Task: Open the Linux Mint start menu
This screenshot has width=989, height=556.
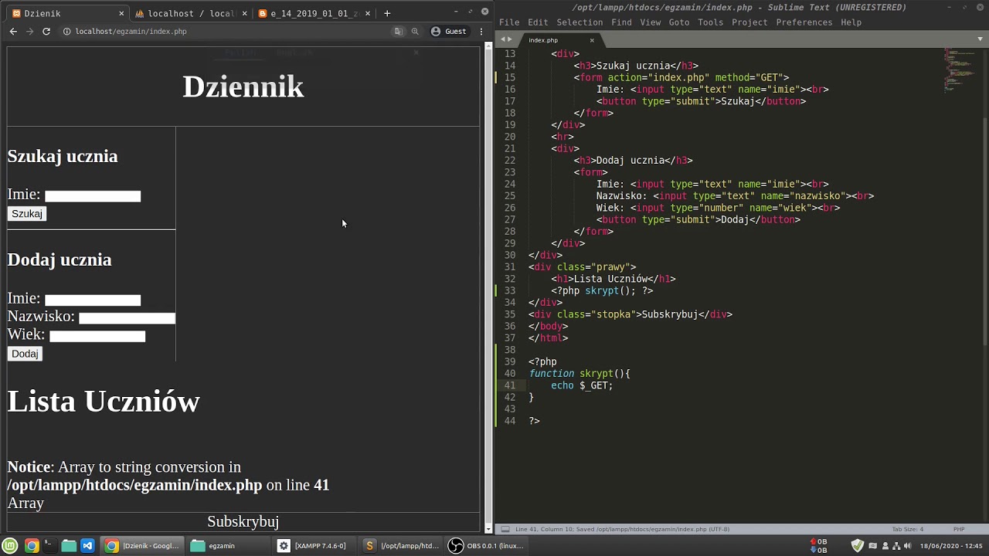Action: click(11, 546)
